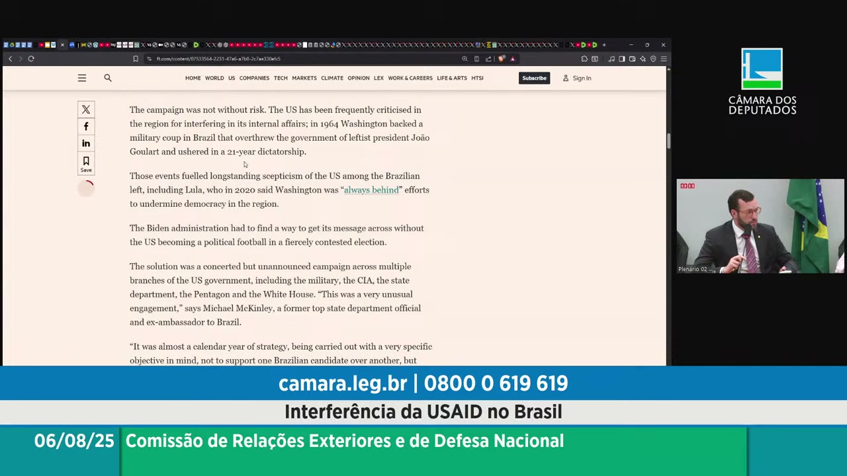Share the article on X
The height and width of the screenshot is (476, 847).
pos(86,110)
